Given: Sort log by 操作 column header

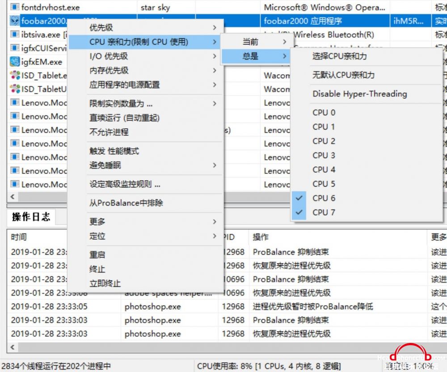Looking at the screenshot, I should [338, 237].
